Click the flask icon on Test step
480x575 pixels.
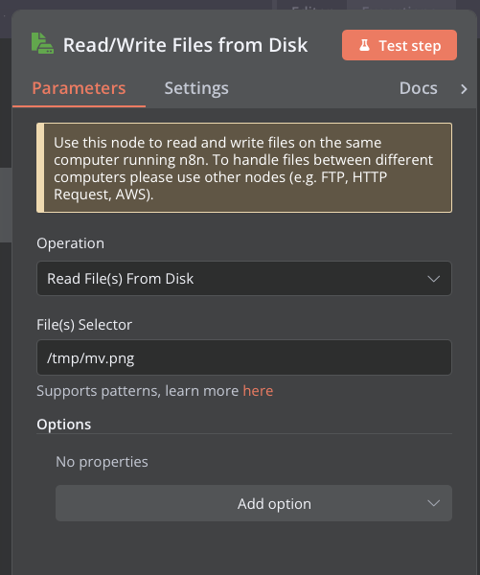coord(364,45)
